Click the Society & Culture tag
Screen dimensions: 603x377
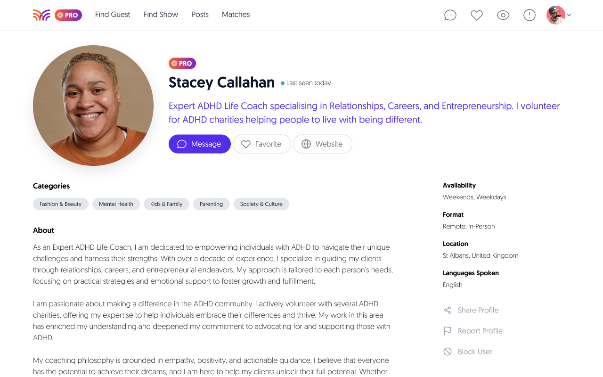tap(261, 204)
